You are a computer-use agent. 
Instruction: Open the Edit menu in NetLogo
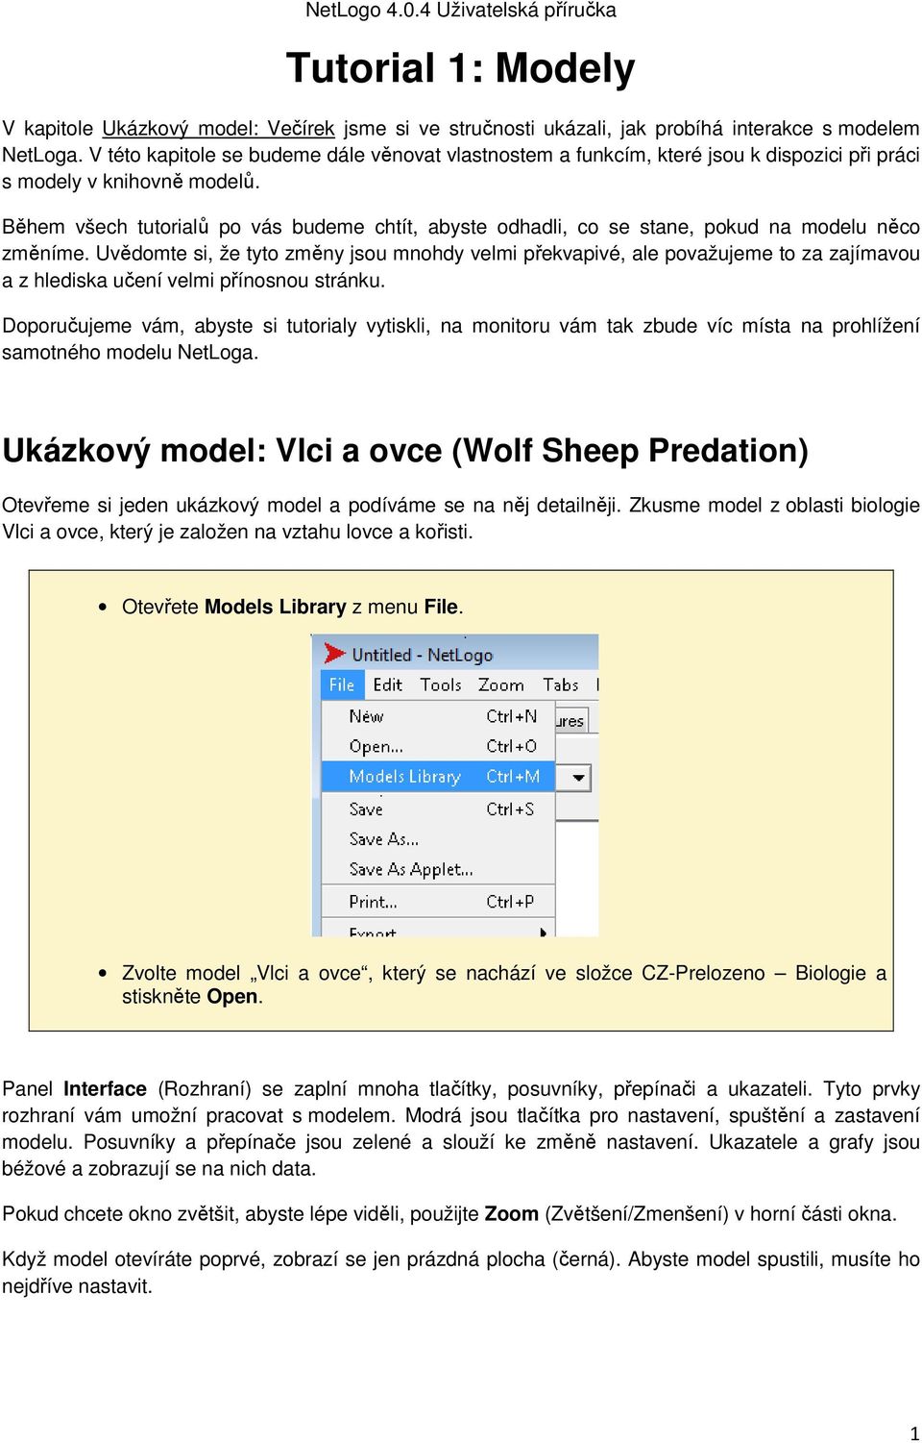388,684
